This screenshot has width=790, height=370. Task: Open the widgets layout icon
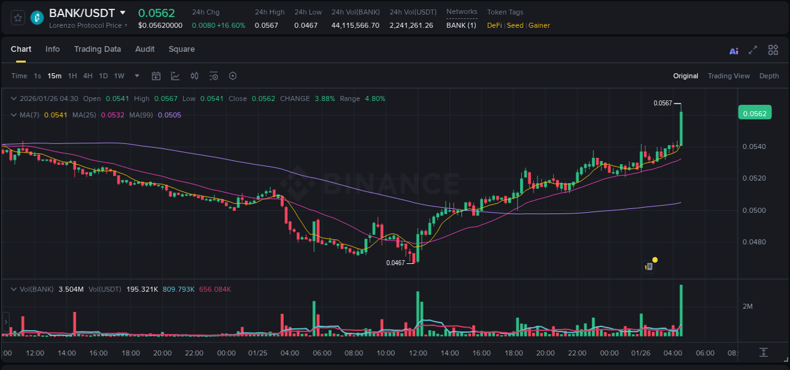pyautogui.click(x=773, y=49)
